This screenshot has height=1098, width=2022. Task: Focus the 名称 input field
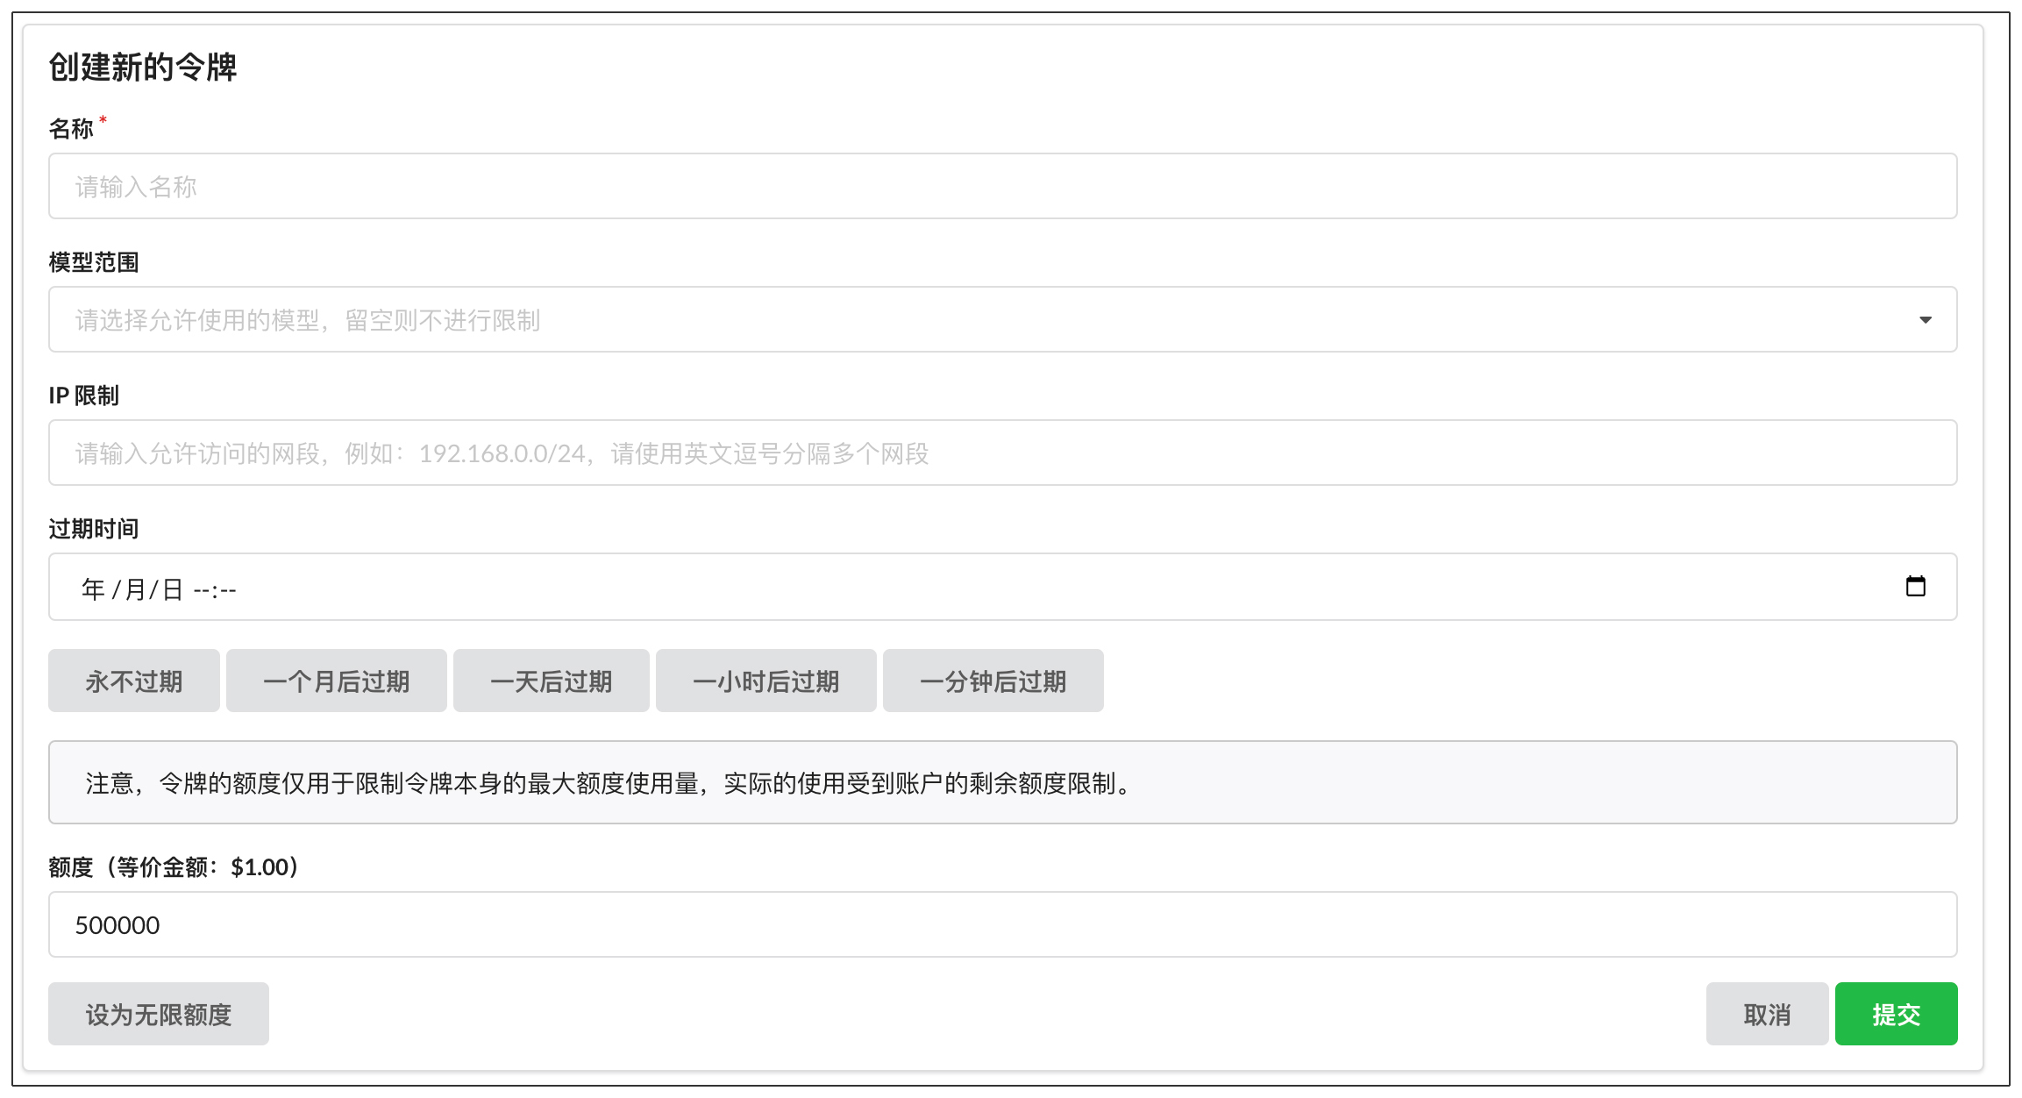pos(1001,187)
